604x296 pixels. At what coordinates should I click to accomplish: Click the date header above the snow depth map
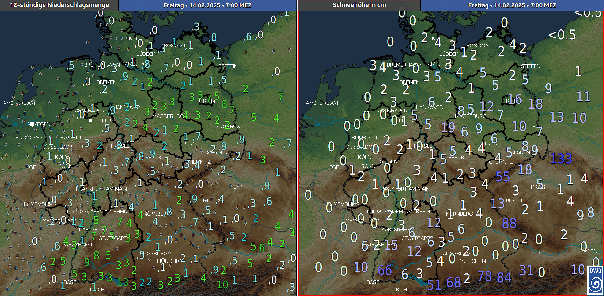point(512,5)
